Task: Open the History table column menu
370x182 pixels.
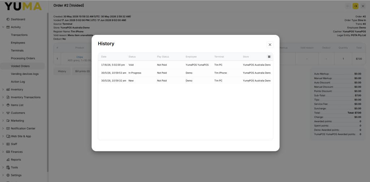Action: click(x=269, y=56)
